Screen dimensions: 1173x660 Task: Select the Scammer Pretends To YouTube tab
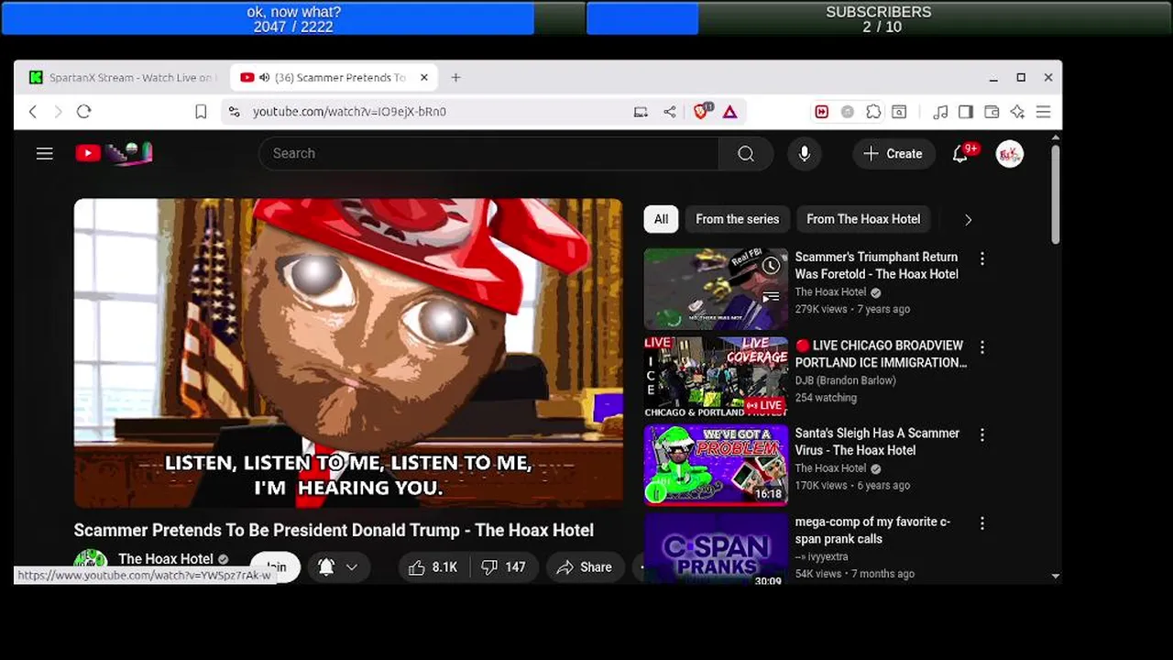click(x=334, y=78)
